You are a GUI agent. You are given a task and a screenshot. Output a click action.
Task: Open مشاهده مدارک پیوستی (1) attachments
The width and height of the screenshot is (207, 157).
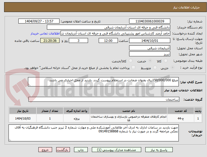tap(117, 150)
